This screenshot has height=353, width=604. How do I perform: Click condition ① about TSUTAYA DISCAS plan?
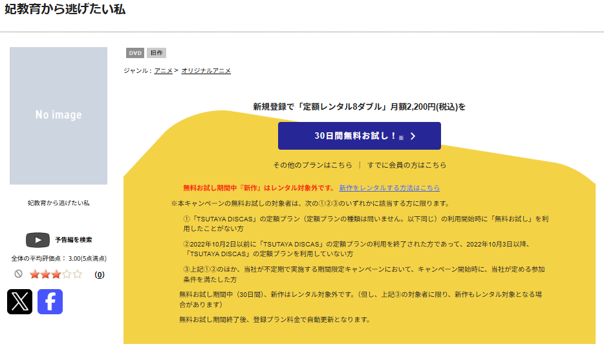pyautogui.click(x=366, y=224)
